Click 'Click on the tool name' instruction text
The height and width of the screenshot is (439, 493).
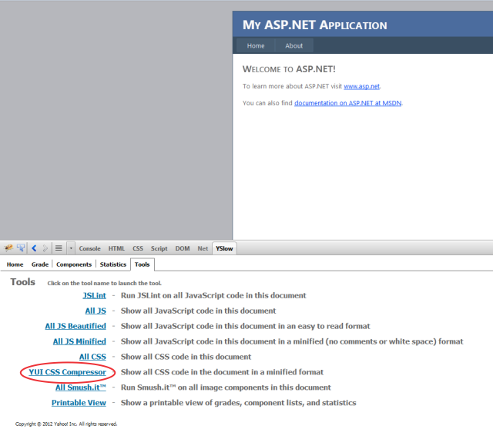coord(105,283)
